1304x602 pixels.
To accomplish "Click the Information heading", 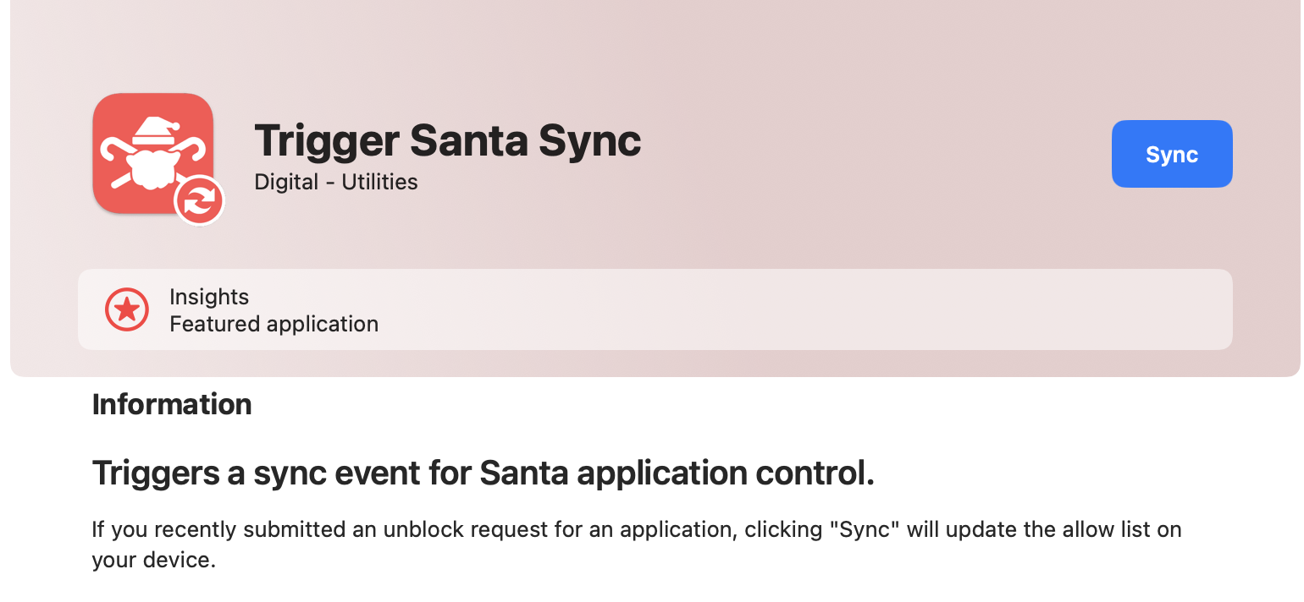I will click(172, 404).
